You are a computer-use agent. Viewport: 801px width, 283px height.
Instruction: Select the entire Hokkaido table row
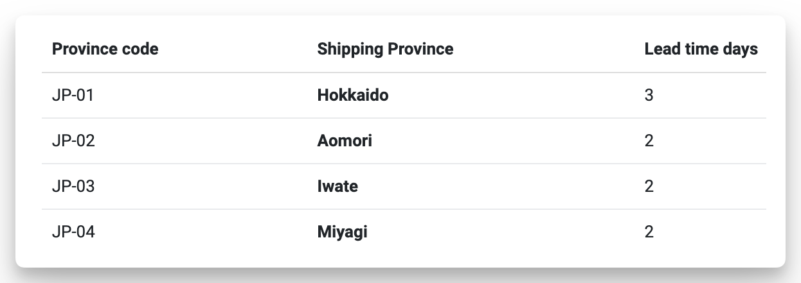[x=501, y=96]
